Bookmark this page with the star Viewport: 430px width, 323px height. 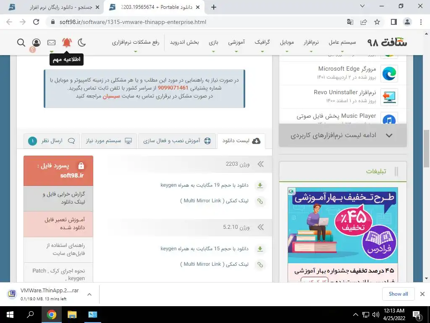click(377, 22)
